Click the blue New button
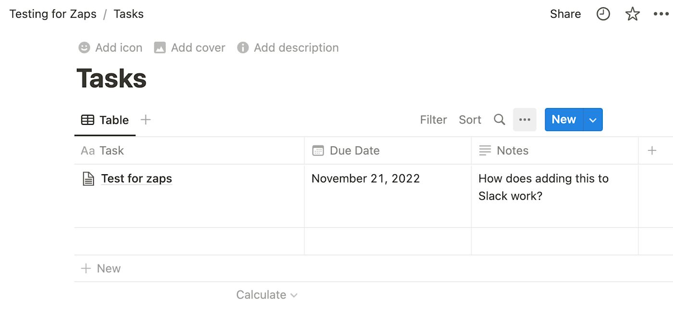 563,120
